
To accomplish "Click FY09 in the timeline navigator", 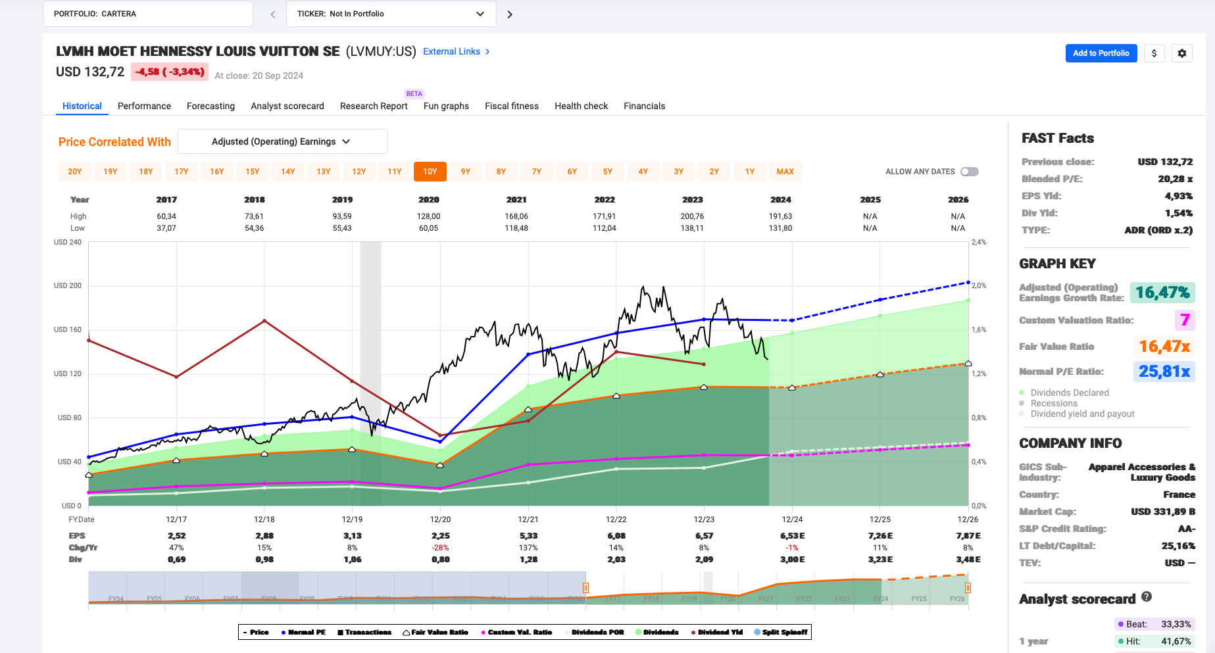I will (x=307, y=599).
